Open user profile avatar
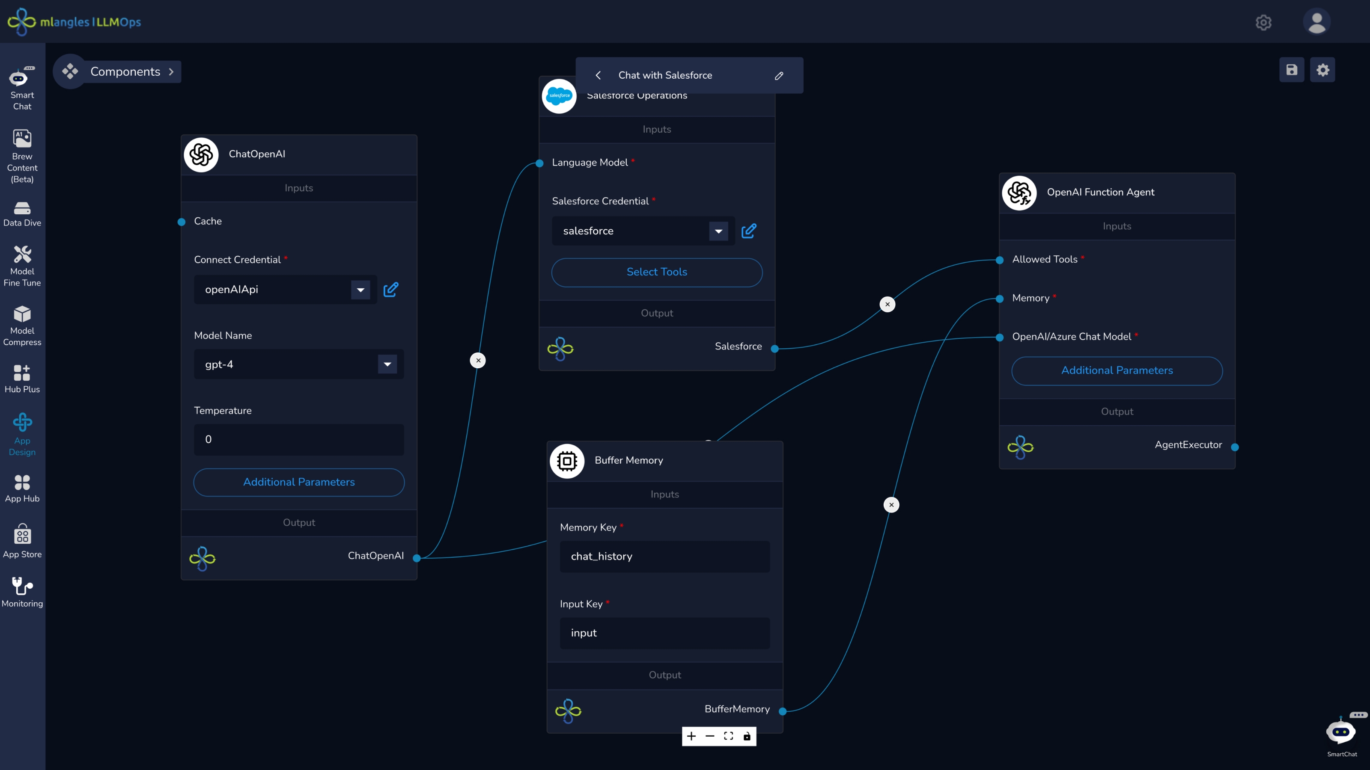 click(1317, 22)
